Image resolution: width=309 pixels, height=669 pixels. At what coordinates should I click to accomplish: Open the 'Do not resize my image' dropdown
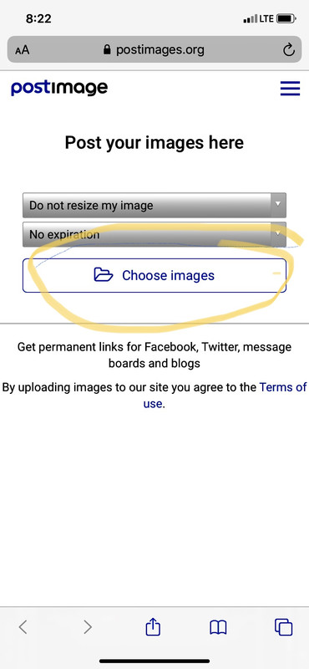pos(154,205)
